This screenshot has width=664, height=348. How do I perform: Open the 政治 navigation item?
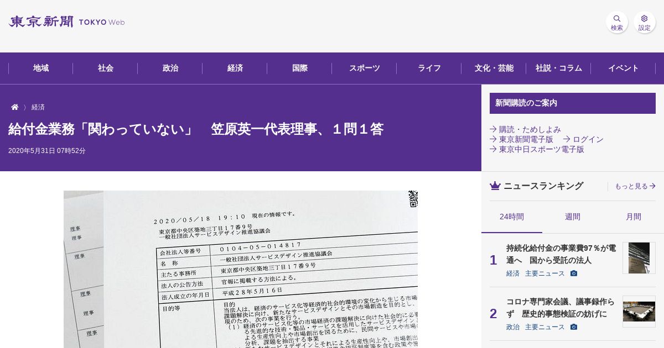pyautogui.click(x=170, y=68)
